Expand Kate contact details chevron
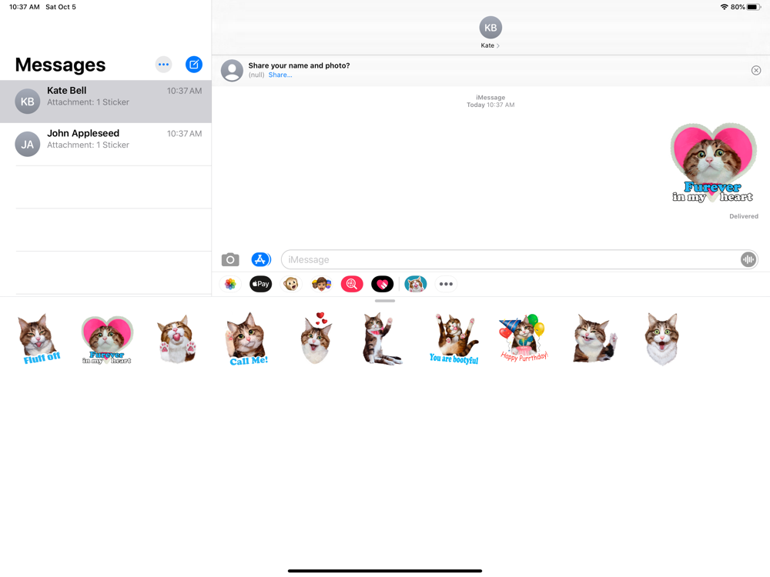The height and width of the screenshot is (577, 770). coord(498,45)
